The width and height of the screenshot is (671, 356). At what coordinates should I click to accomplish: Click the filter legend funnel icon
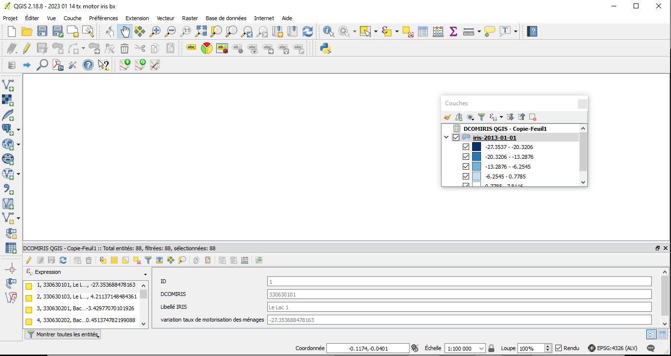481,117
